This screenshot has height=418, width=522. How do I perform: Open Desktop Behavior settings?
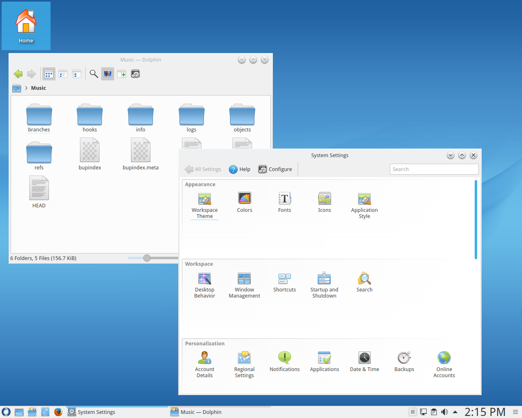pos(204,285)
